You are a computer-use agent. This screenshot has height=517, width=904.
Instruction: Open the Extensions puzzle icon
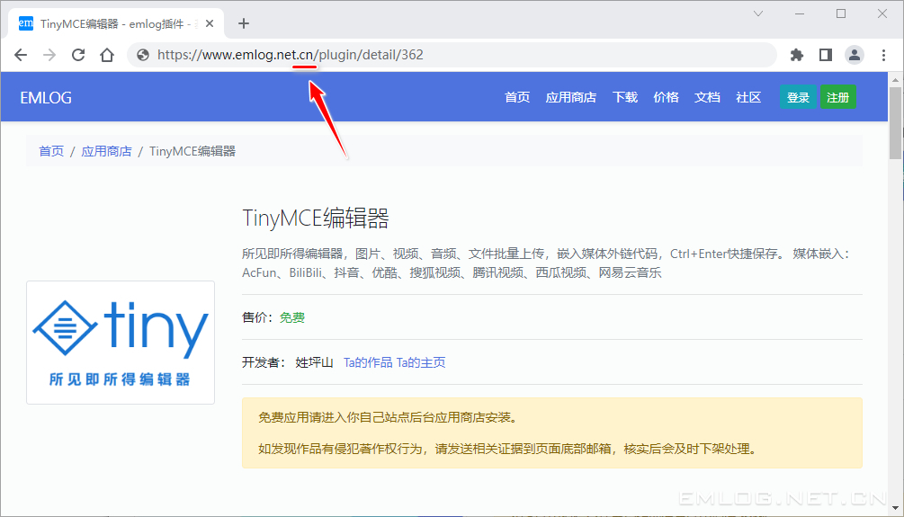point(797,55)
